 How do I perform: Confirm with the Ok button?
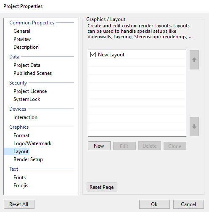[154, 204]
